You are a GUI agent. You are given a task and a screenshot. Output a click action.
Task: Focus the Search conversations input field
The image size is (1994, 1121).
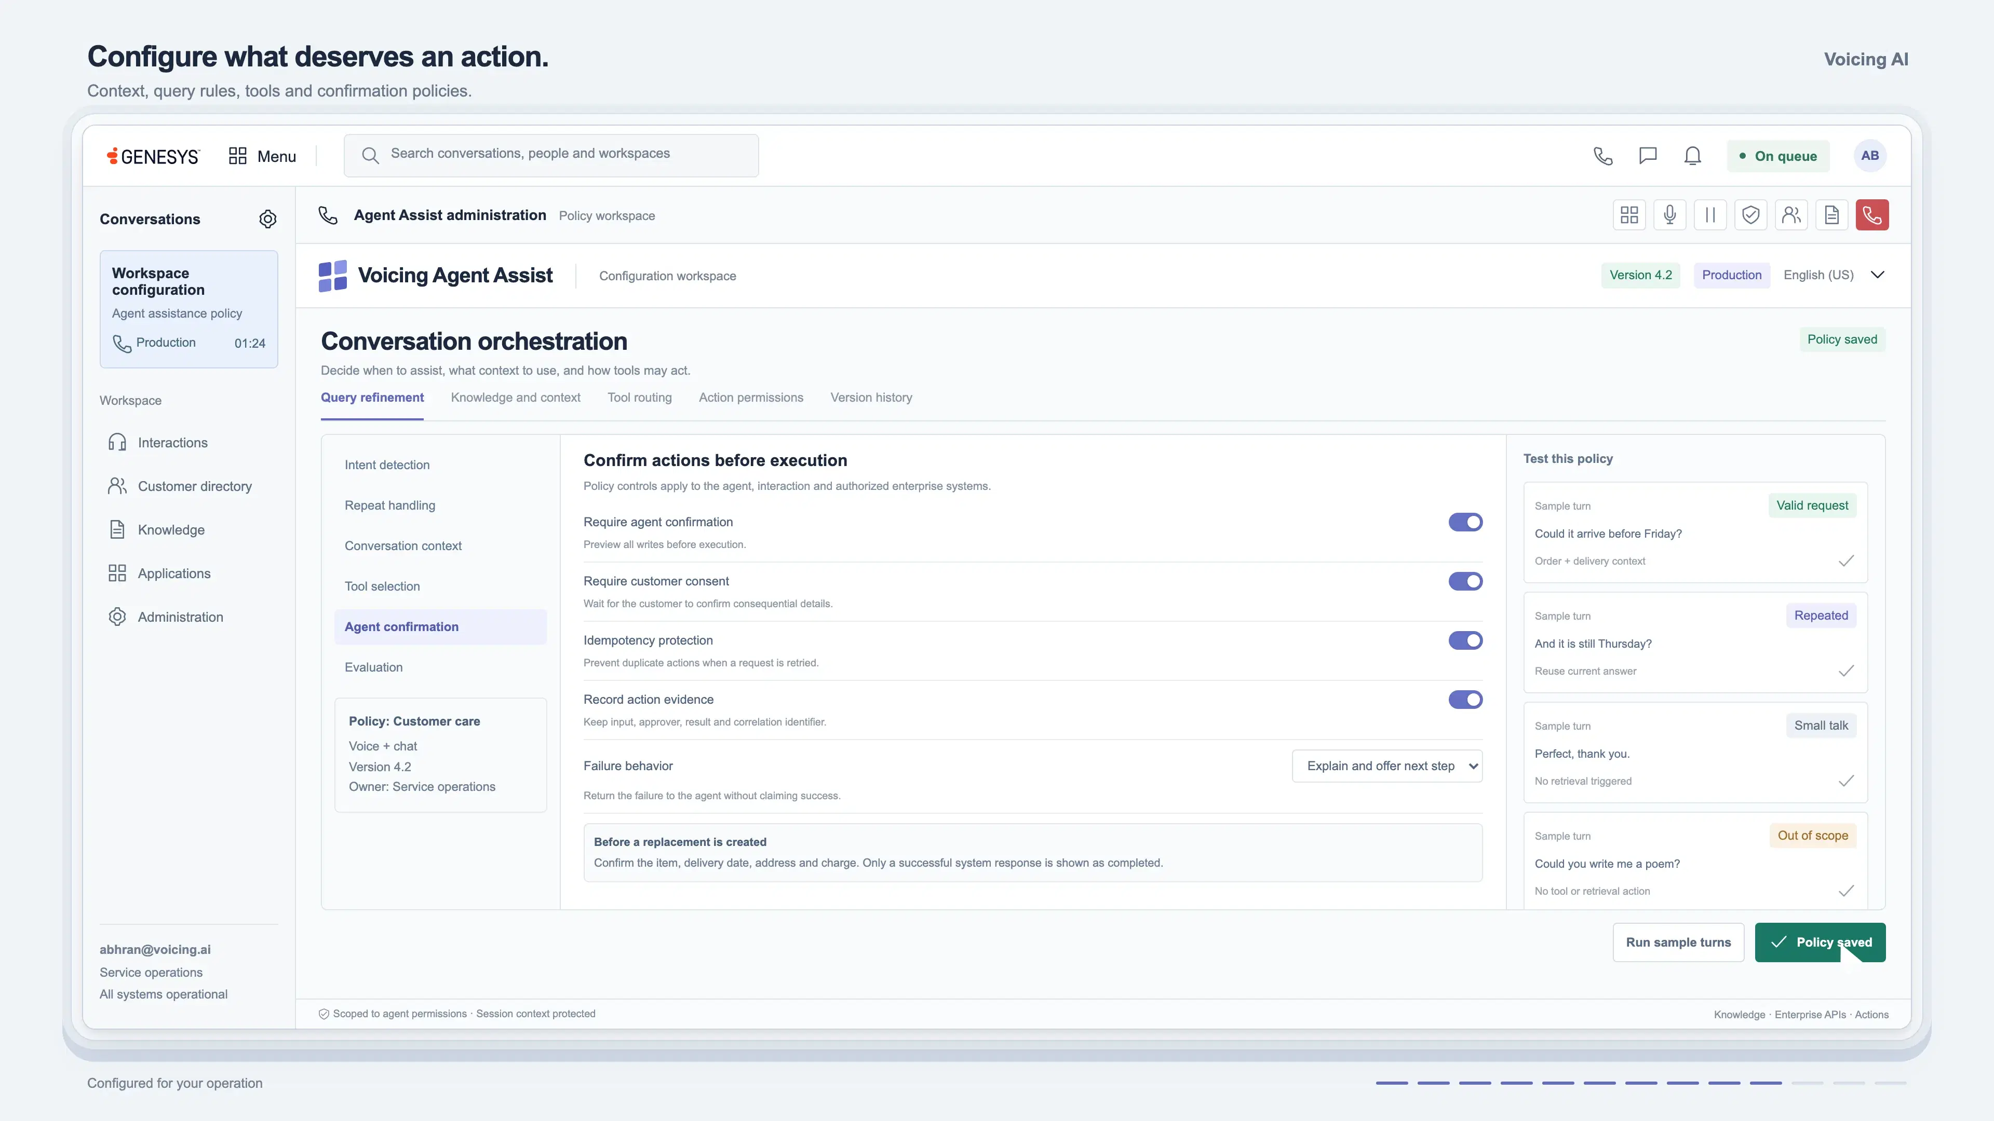tap(551, 156)
